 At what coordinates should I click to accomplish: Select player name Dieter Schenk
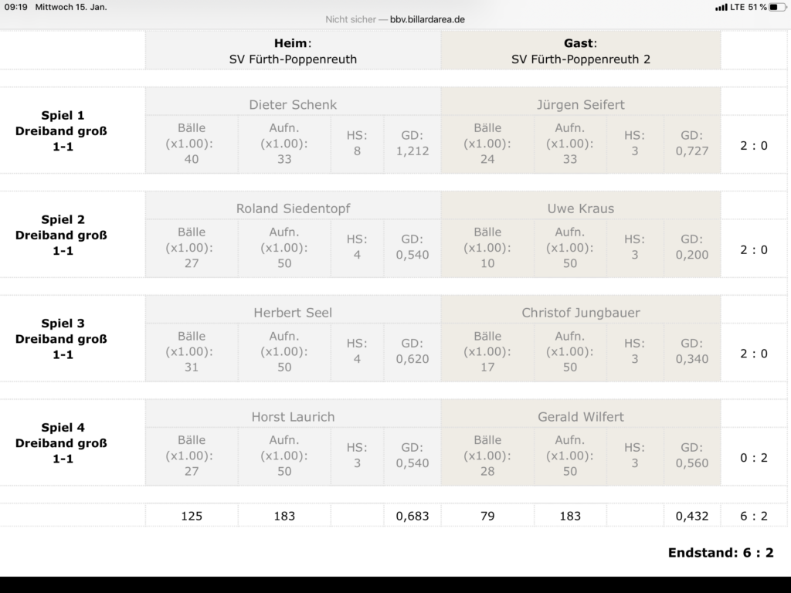click(293, 104)
